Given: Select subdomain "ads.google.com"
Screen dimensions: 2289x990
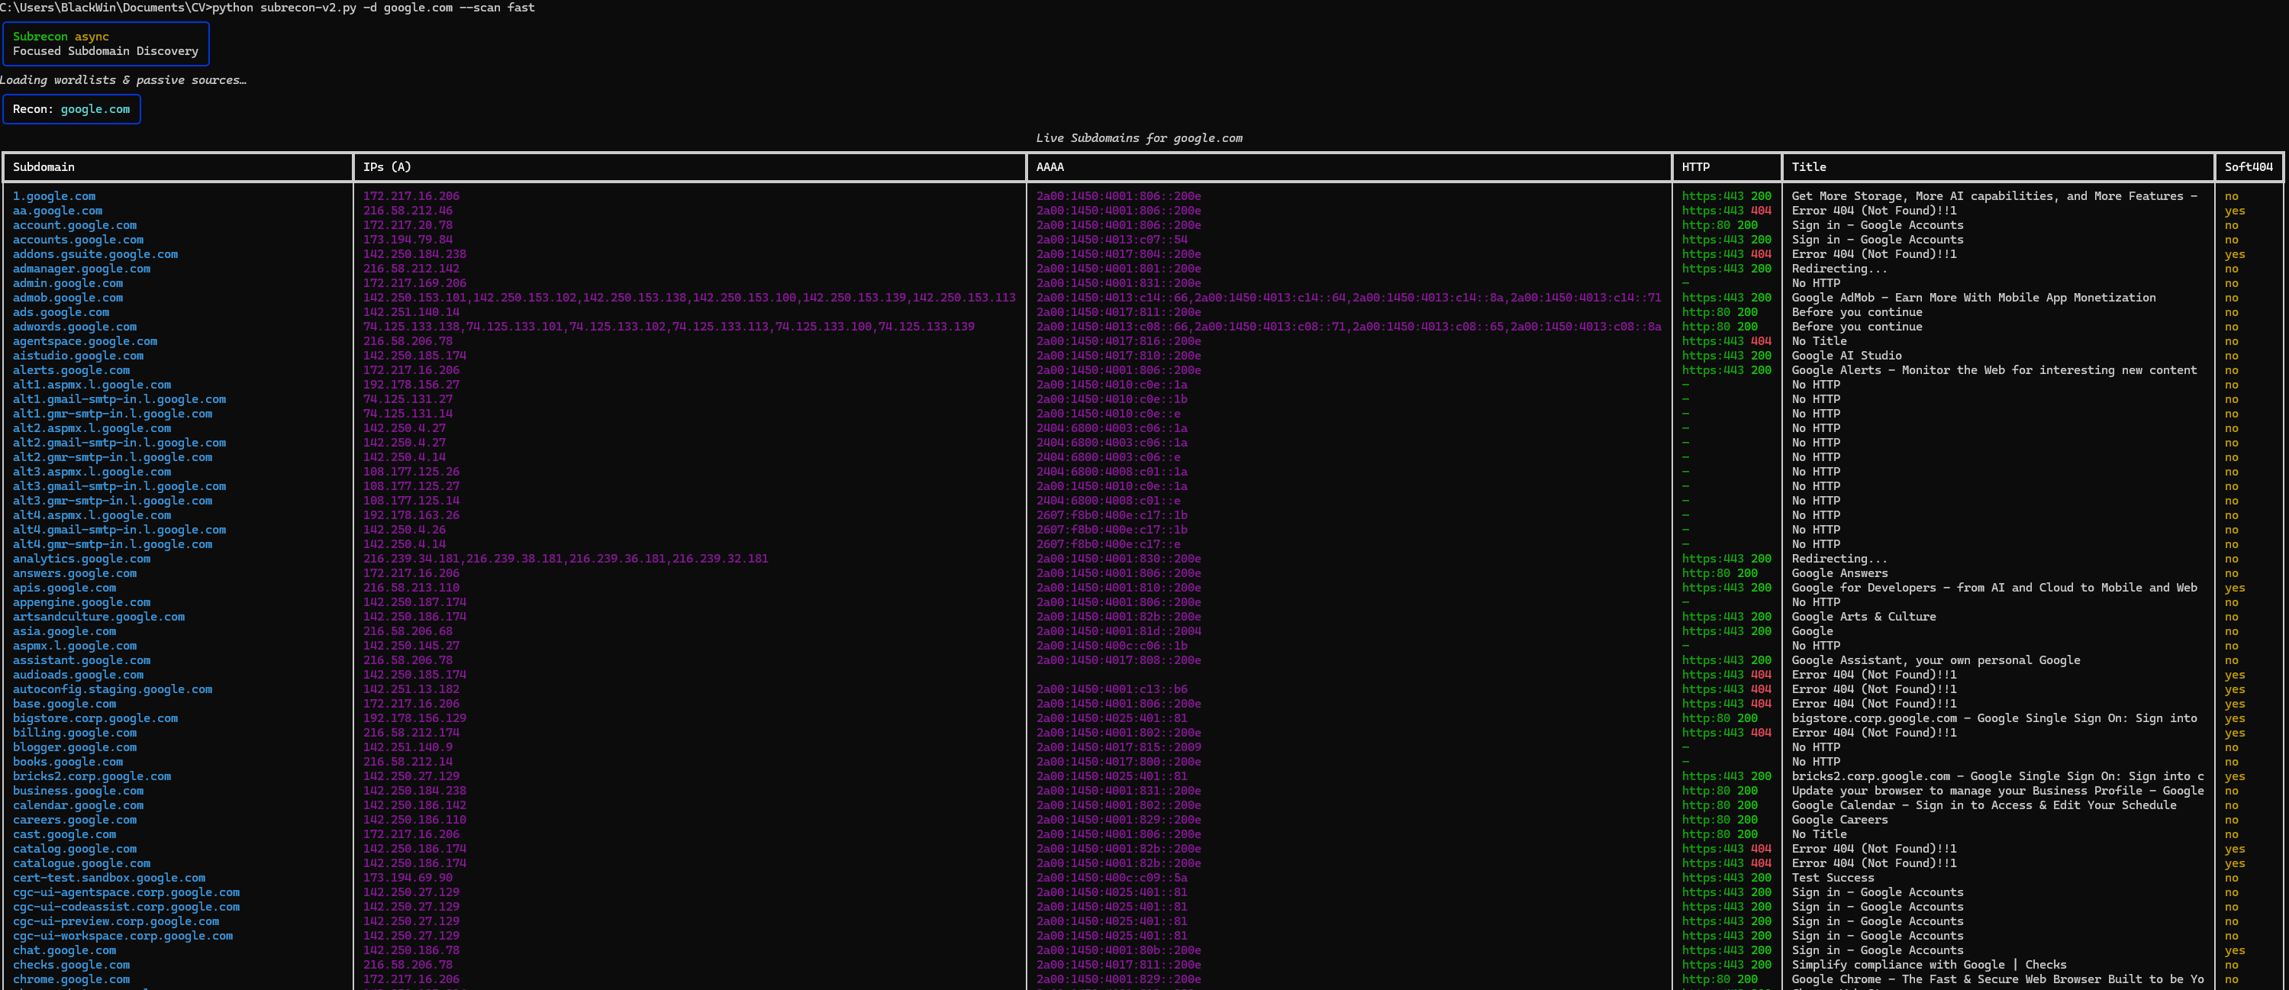Looking at the screenshot, I should pyautogui.click(x=61, y=312).
